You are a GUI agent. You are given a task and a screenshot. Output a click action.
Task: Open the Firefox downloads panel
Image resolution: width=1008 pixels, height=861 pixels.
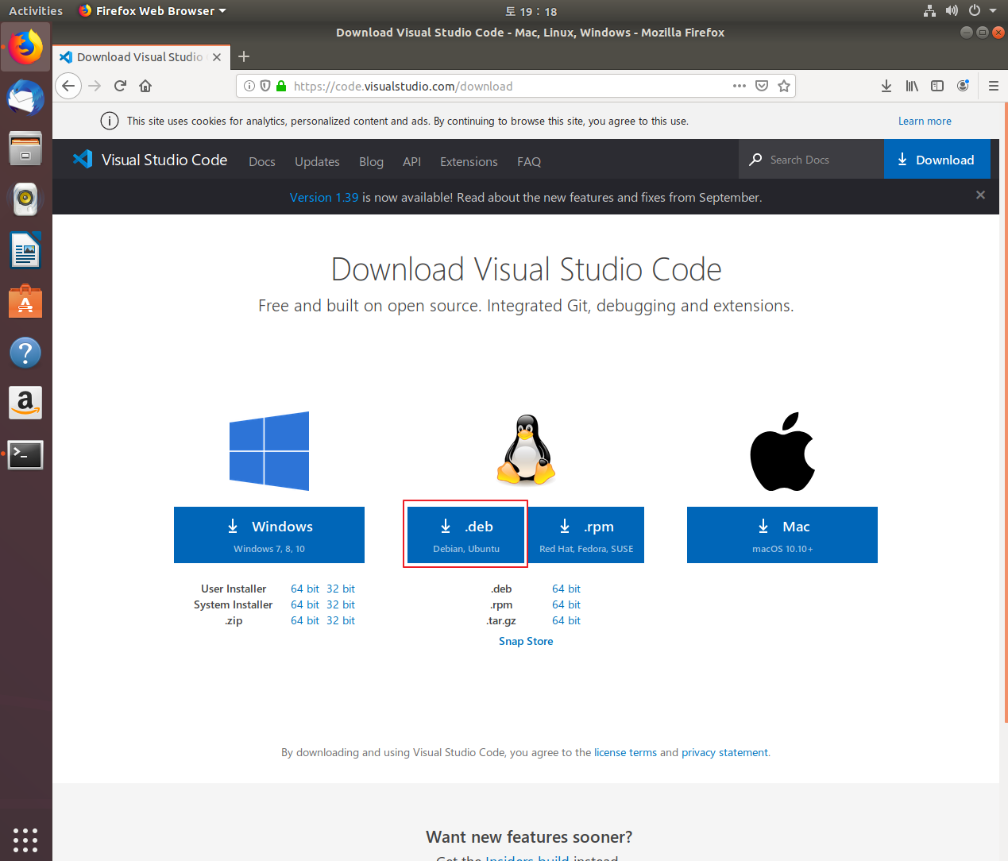pyautogui.click(x=886, y=86)
